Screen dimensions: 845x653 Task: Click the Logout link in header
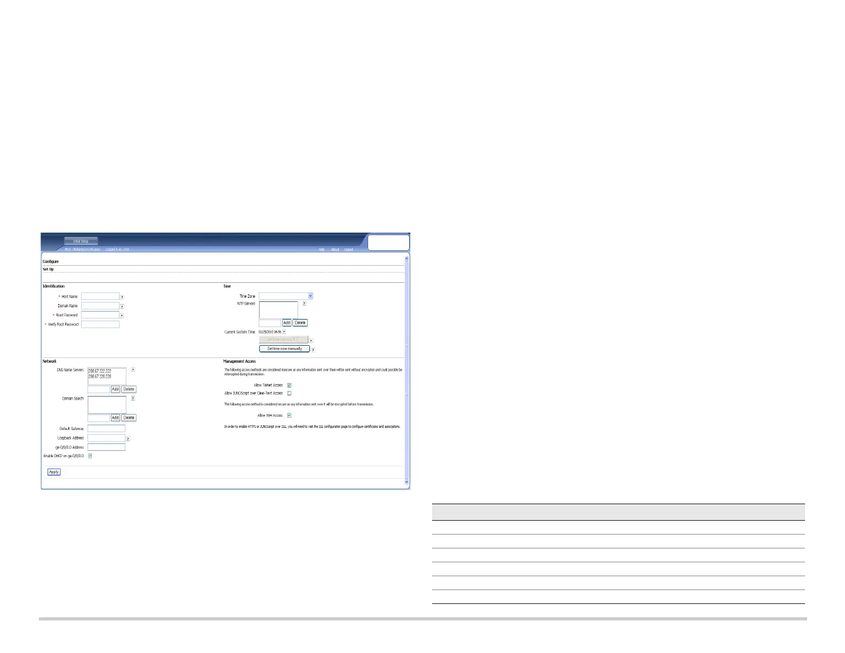pos(348,250)
